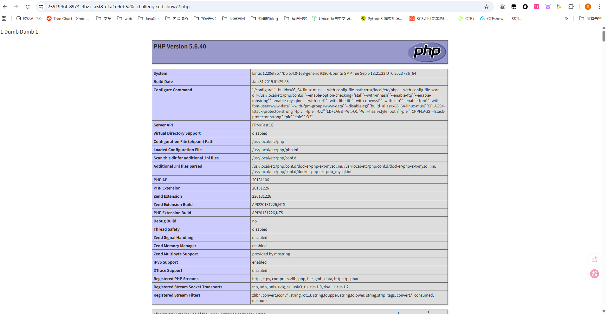The width and height of the screenshot is (606, 314).
Task: Click the 'Zend Memory Manager' row label
Action: pyautogui.click(x=175, y=246)
